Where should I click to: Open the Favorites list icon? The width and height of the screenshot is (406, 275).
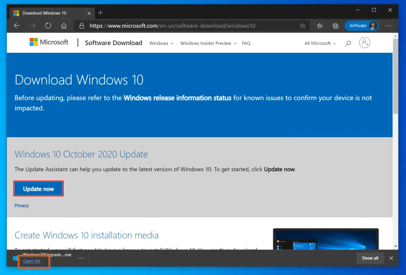[x=320, y=26]
